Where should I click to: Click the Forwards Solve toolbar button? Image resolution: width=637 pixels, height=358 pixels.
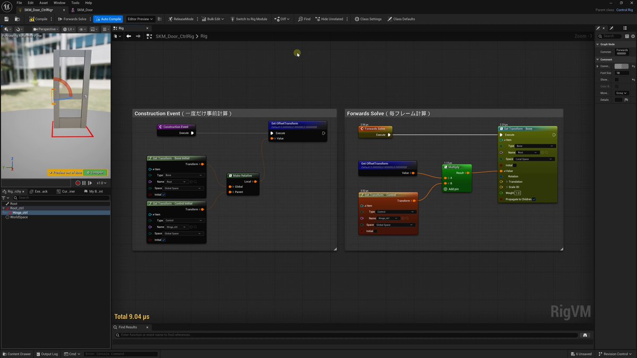(72, 19)
